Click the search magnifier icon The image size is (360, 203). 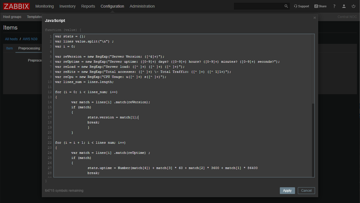coord(286,6)
